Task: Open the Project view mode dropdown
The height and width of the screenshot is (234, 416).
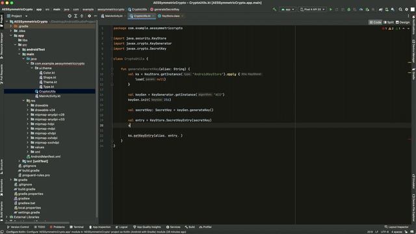Action: [18, 16]
